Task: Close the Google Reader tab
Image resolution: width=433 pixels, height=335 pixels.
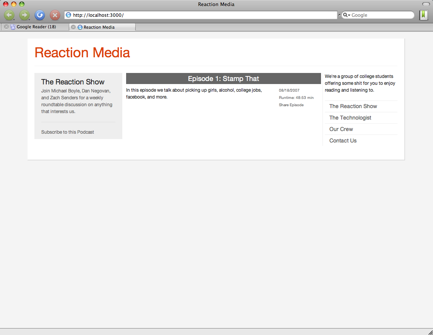Action: (x=6, y=27)
